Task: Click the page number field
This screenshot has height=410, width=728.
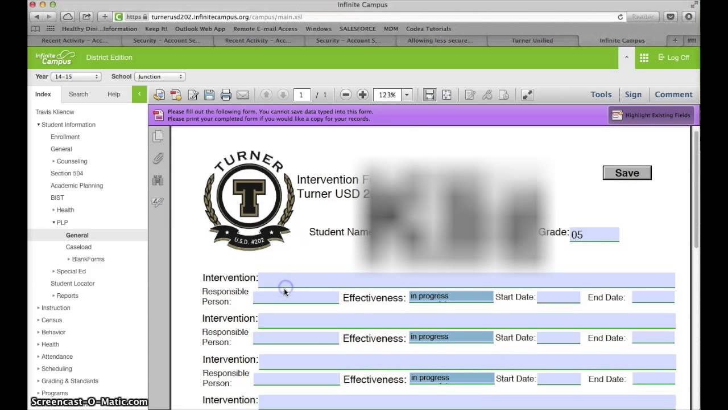Action: pos(301,95)
